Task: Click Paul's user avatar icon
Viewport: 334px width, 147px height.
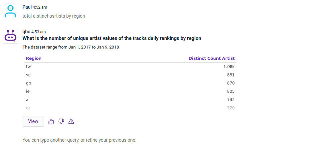Action: 11,11
